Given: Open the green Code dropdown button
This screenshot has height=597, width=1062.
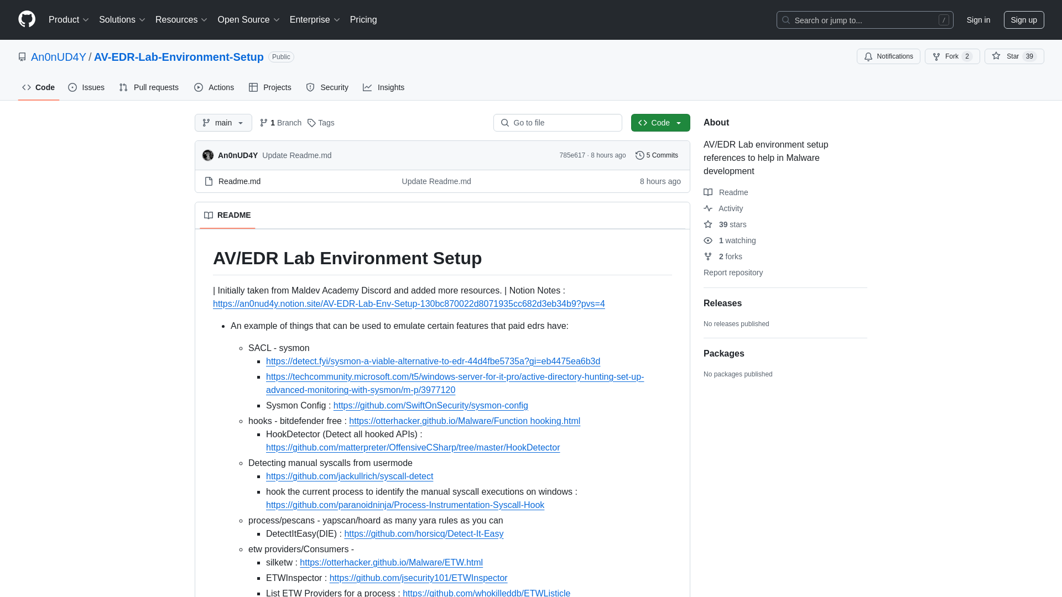Looking at the screenshot, I should [x=660, y=123].
